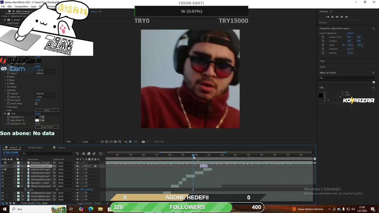
Task: Expand Adjustment Layer 1 properties
Action: pos(15,166)
